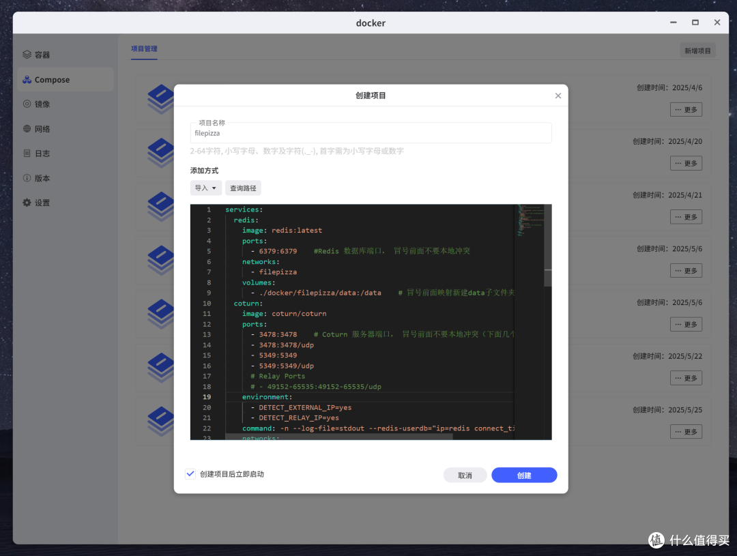
Task: Select the Compose sidebar icon
Action: click(27, 79)
